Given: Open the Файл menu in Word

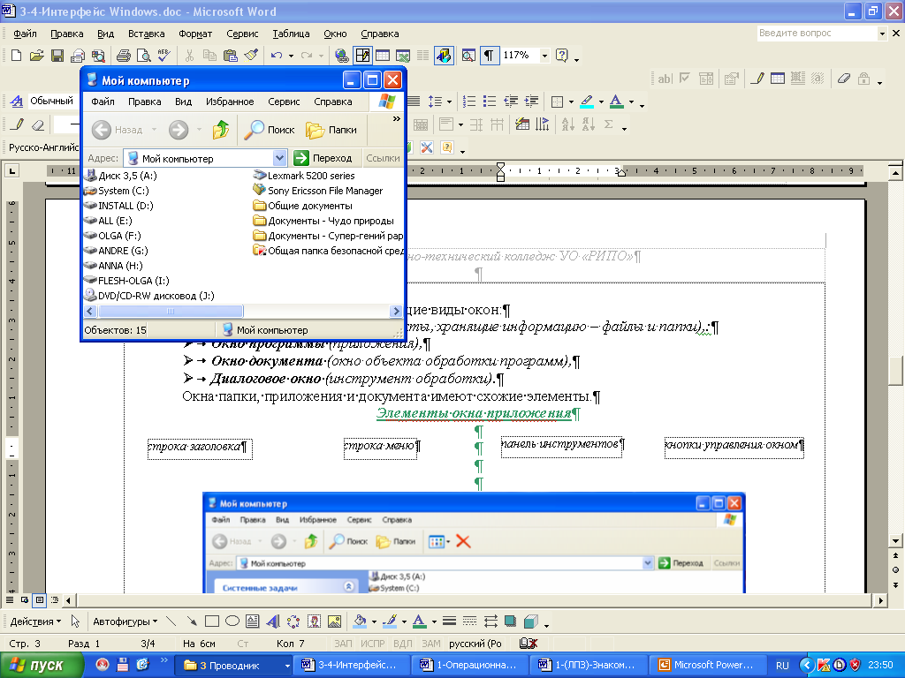Looking at the screenshot, I should 25,34.
